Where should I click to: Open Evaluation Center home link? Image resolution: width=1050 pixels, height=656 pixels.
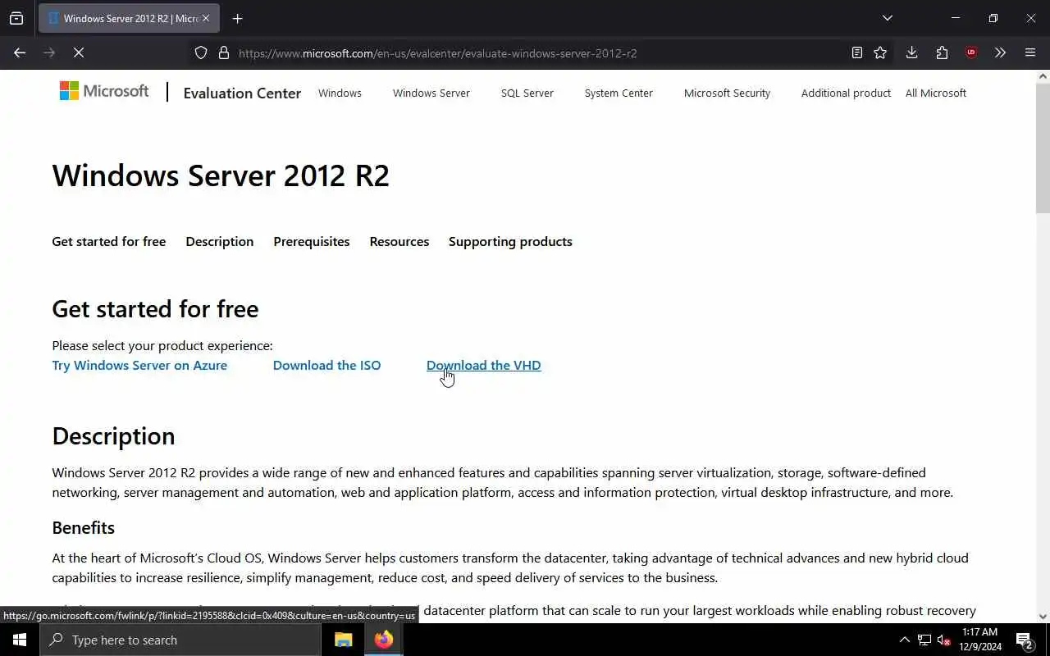(x=242, y=93)
